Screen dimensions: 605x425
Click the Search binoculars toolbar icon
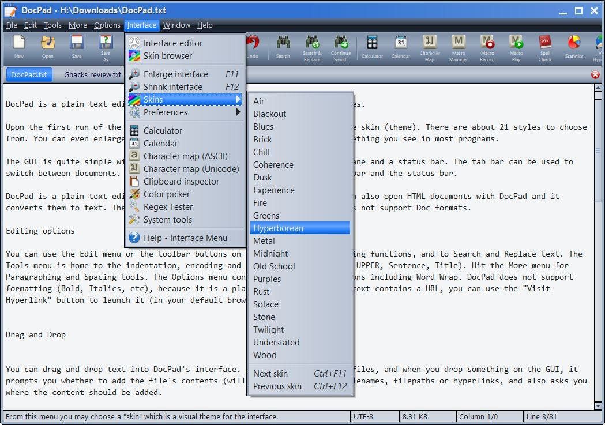283,46
